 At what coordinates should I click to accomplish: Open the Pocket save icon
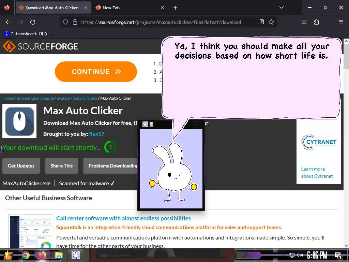(x=304, y=22)
